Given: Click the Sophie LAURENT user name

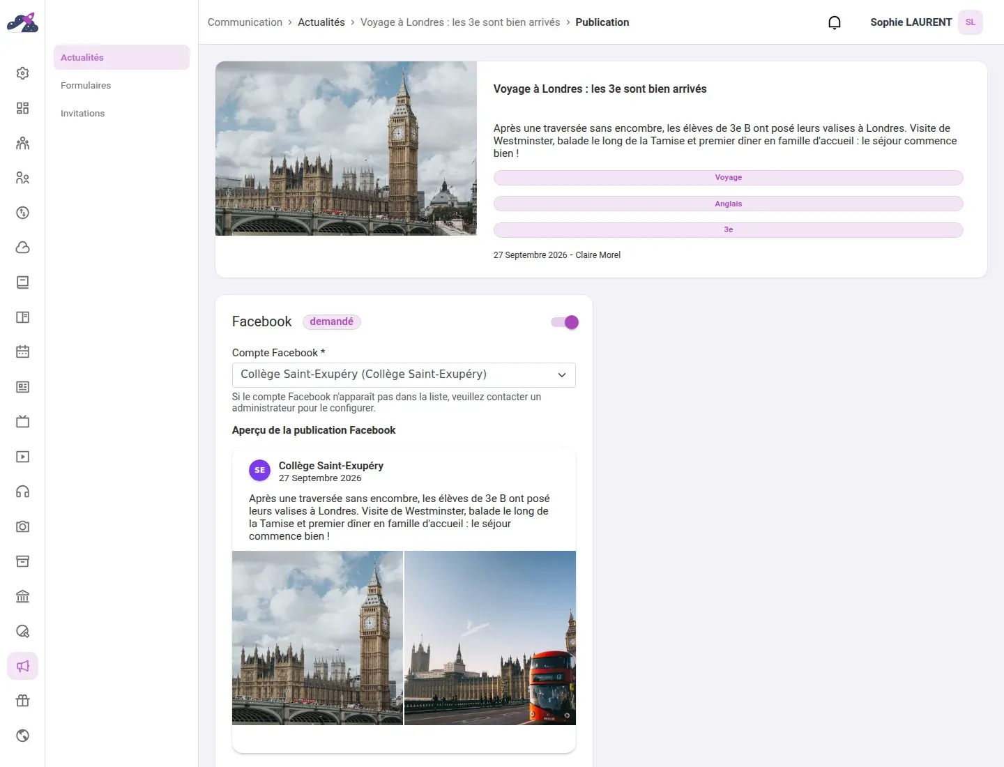Looking at the screenshot, I should tap(911, 22).
